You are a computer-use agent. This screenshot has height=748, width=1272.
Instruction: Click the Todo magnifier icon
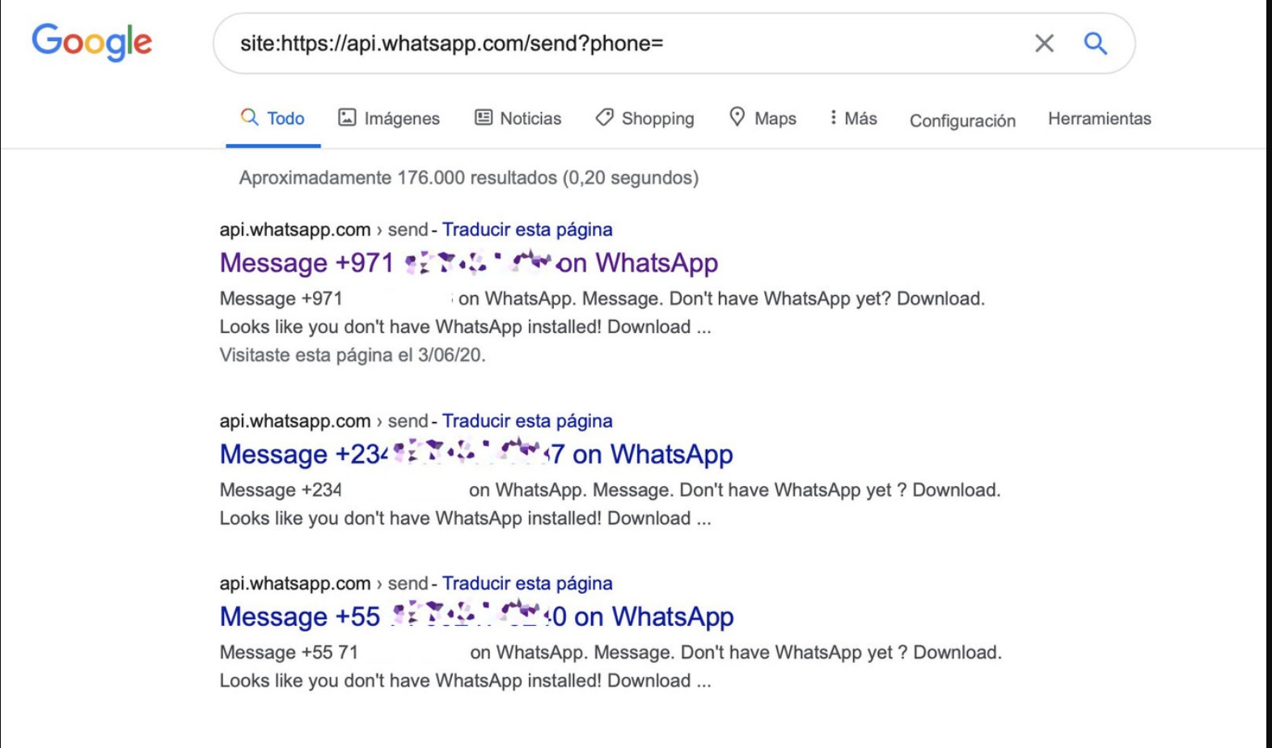[x=249, y=116]
